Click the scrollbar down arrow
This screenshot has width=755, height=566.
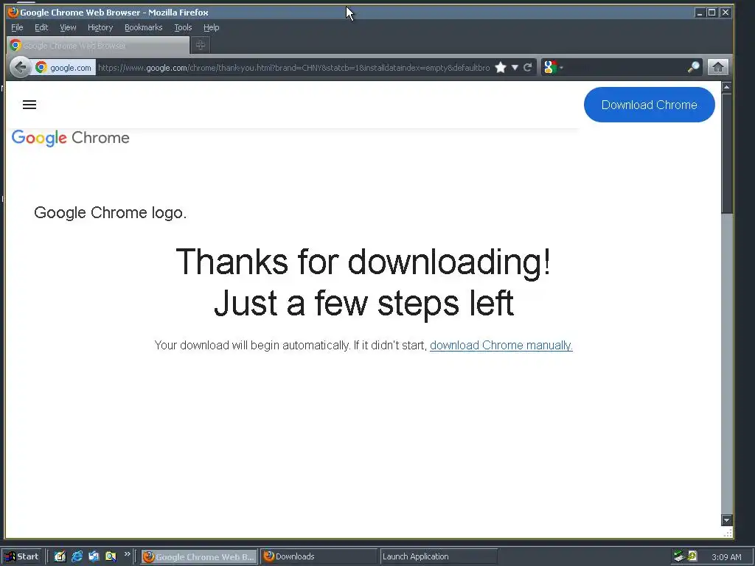[726, 520]
